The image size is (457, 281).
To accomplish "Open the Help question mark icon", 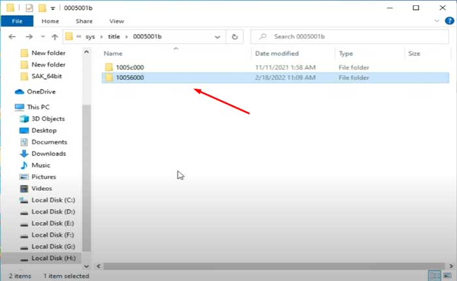I will coord(449,21).
